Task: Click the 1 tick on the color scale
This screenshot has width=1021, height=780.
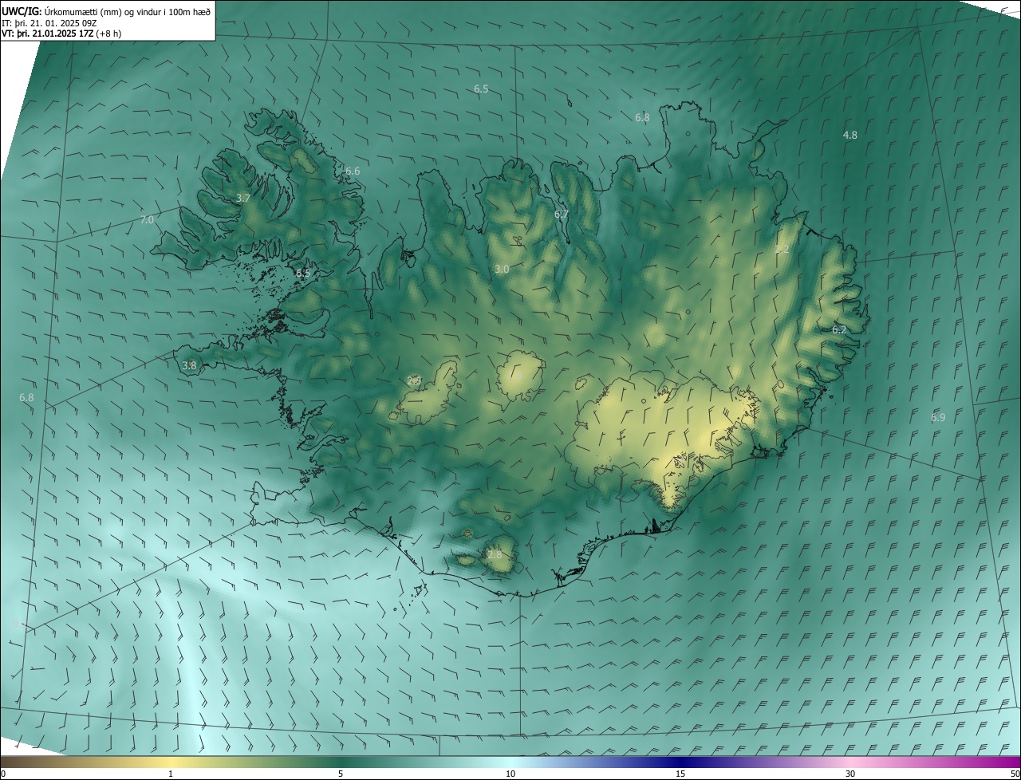Action: click(x=171, y=774)
